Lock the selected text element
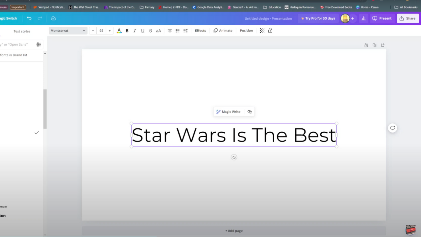 pos(270,31)
